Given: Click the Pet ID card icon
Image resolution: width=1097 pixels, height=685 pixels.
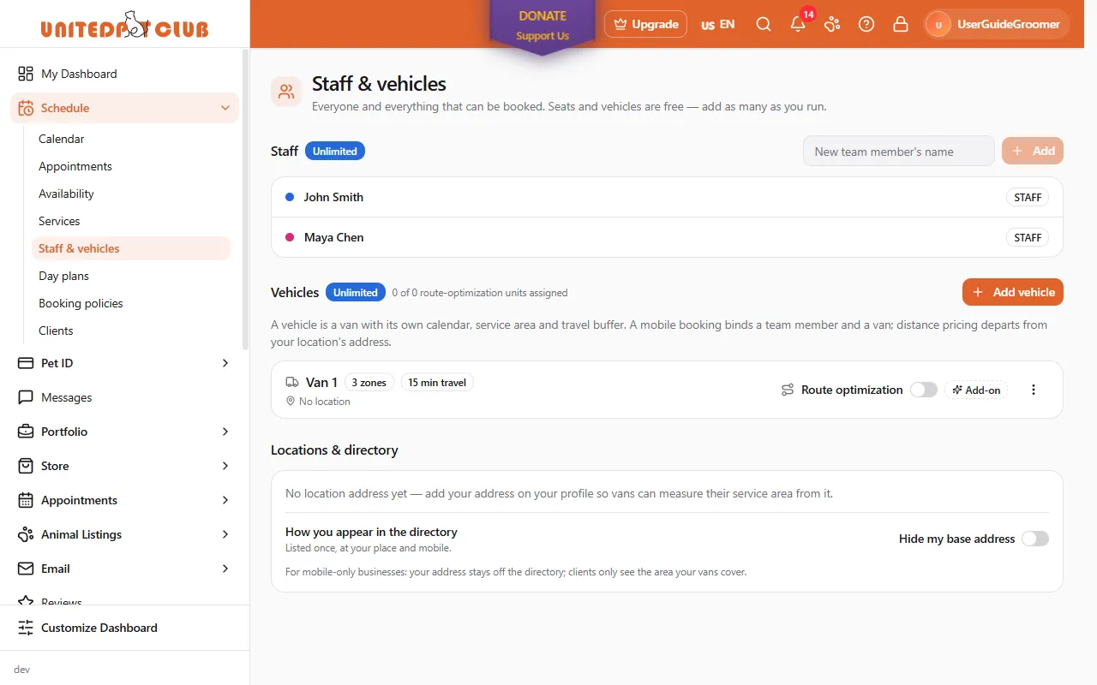Looking at the screenshot, I should coord(26,363).
